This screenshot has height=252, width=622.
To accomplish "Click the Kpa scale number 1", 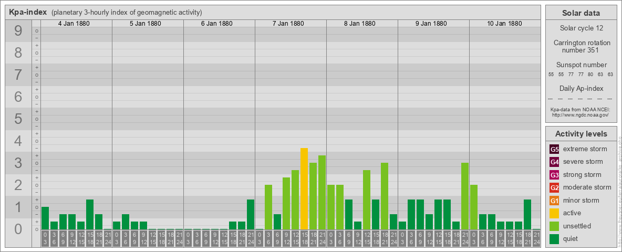I will click(18, 207).
